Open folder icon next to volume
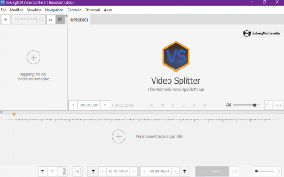The image size is (284, 177). pos(269,105)
